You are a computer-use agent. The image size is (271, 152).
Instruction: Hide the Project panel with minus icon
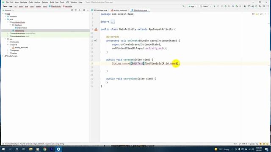88,10
